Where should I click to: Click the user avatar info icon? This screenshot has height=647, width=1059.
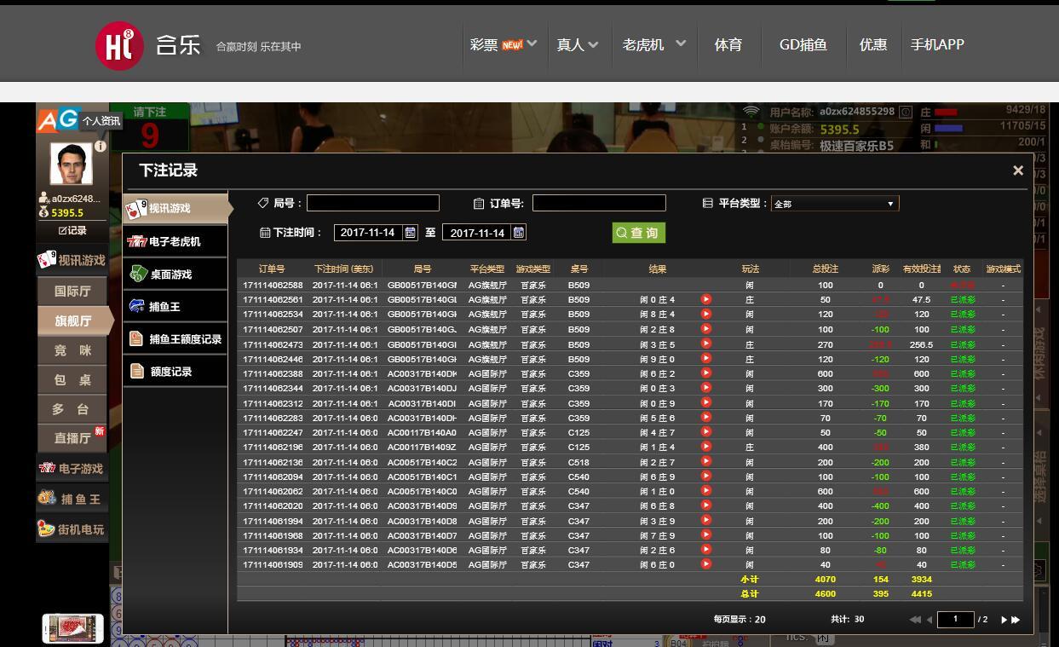click(x=101, y=147)
